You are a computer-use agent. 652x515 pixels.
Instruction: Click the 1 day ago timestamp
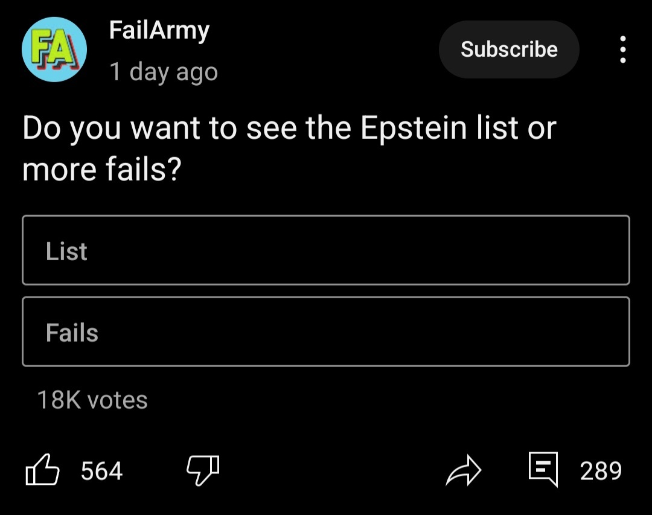coord(164,72)
